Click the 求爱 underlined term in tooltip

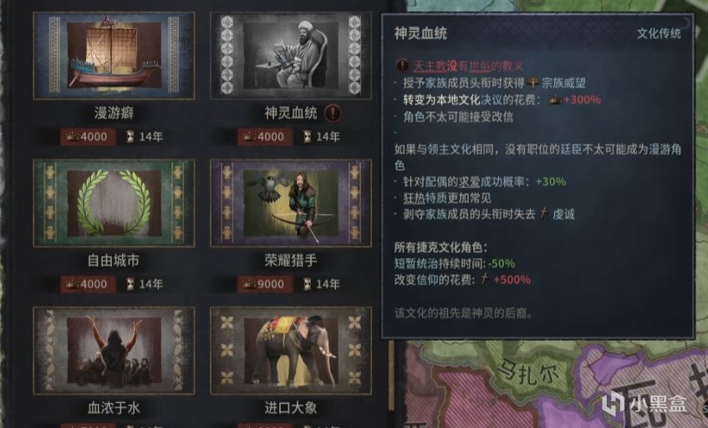(x=469, y=181)
